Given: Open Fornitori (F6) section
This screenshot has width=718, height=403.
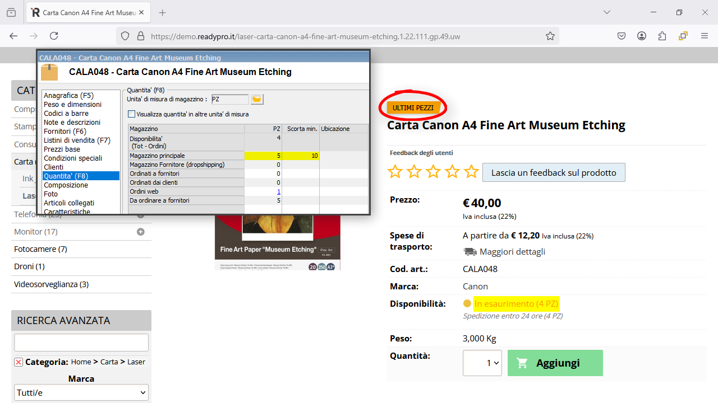Looking at the screenshot, I should coord(65,132).
